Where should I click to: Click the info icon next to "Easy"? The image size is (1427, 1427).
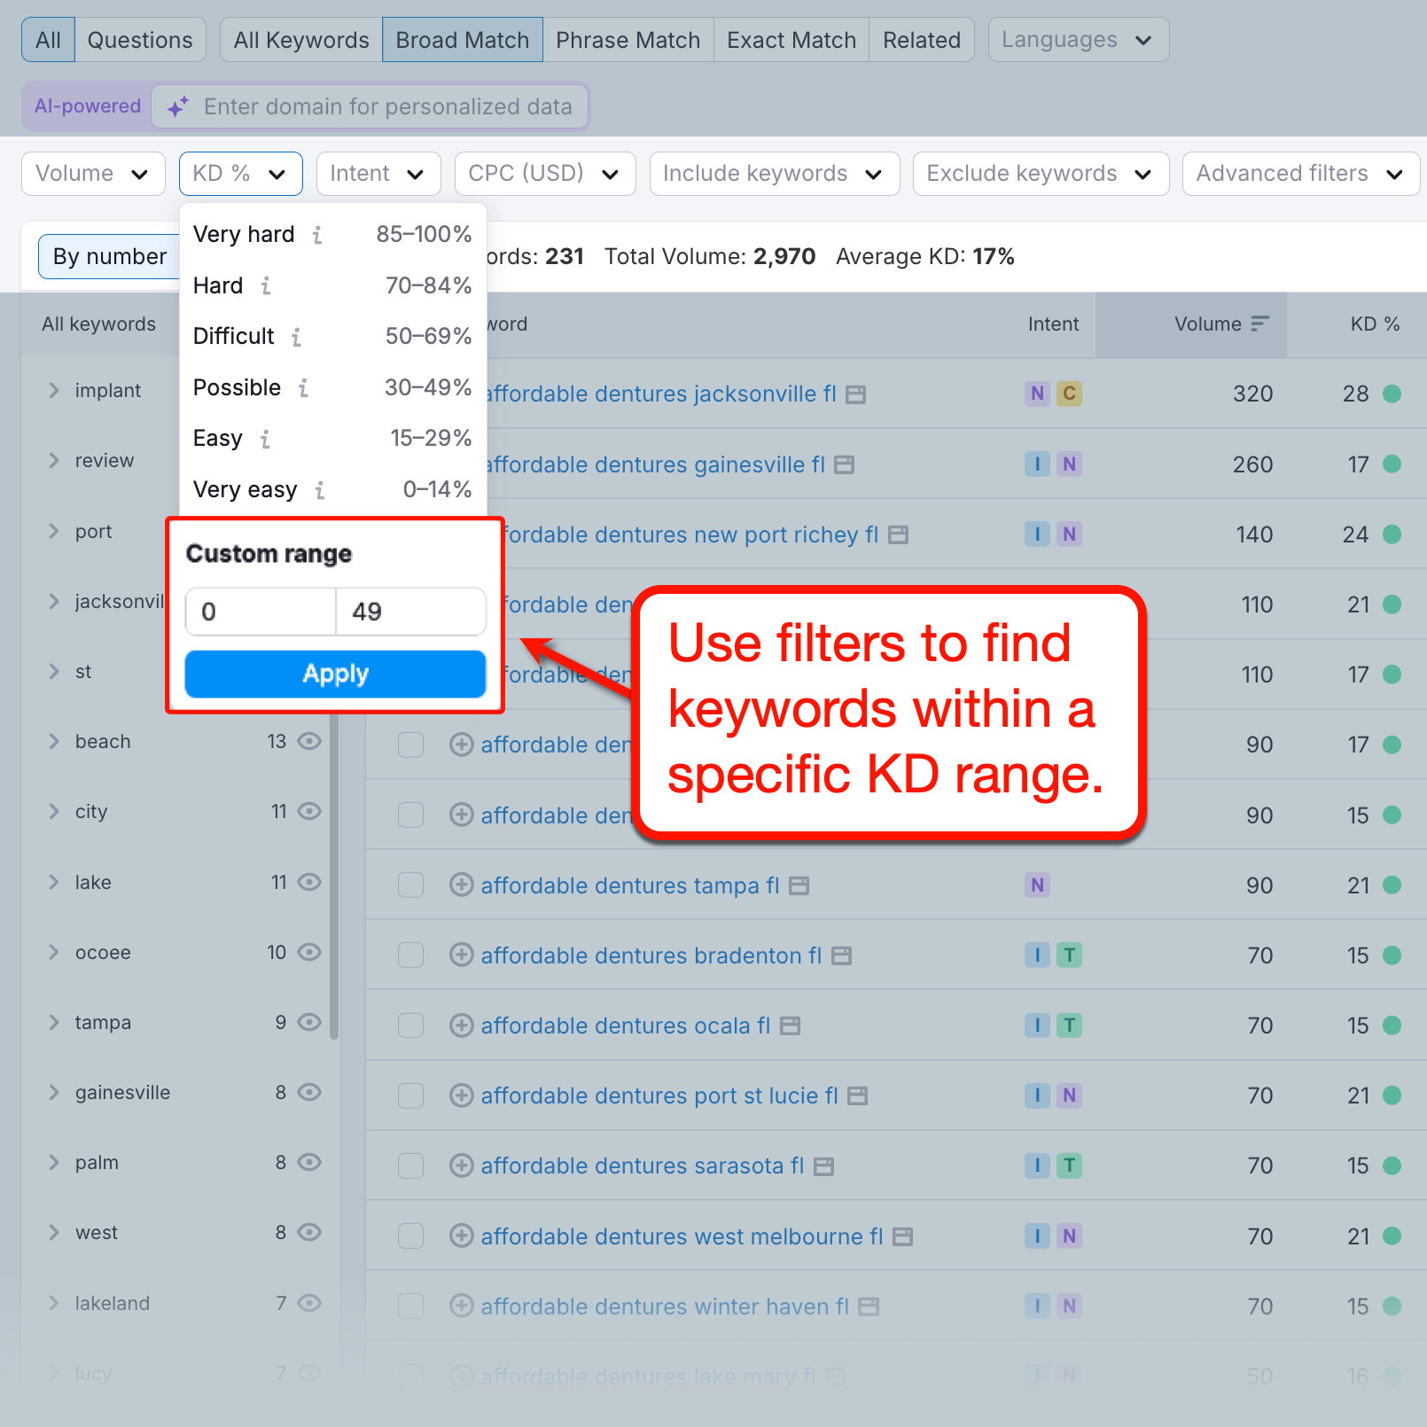point(264,438)
